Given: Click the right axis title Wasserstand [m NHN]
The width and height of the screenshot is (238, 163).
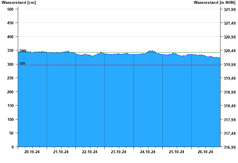Looking at the screenshot, I should (x=214, y=3).
